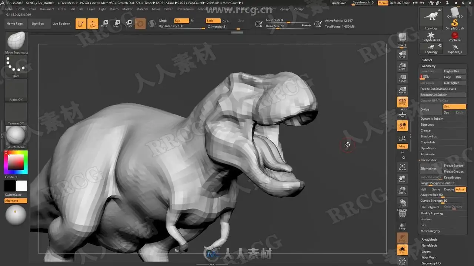Image resolution: width=474 pixels, height=266 pixels.
Task: Expand the Modify Topology section
Action: coord(432,213)
